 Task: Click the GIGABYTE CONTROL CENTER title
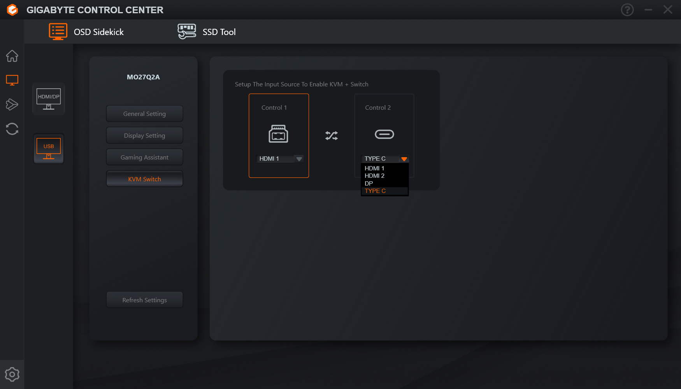click(95, 10)
